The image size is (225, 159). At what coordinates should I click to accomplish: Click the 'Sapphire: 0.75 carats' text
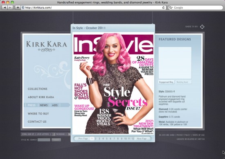[169, 117]
